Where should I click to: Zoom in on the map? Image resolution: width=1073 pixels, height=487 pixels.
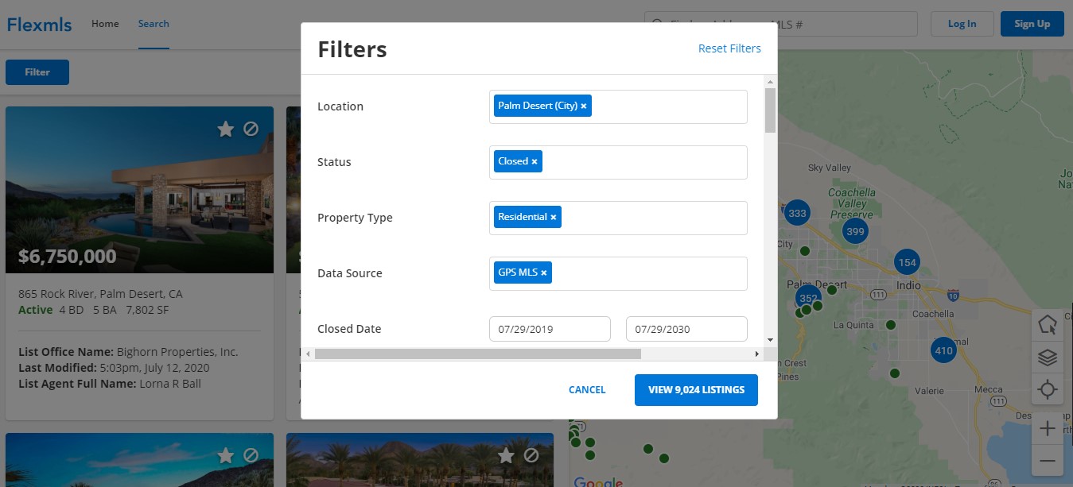tap(1048, 429)
